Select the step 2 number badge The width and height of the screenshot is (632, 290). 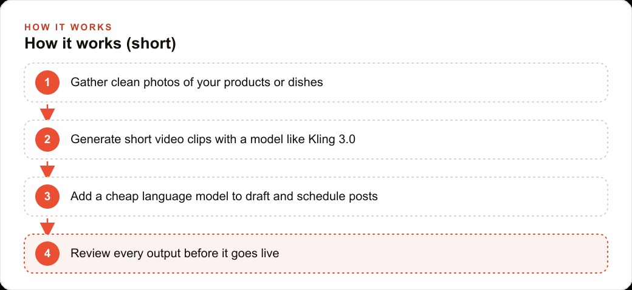click(x=47, y=140)
